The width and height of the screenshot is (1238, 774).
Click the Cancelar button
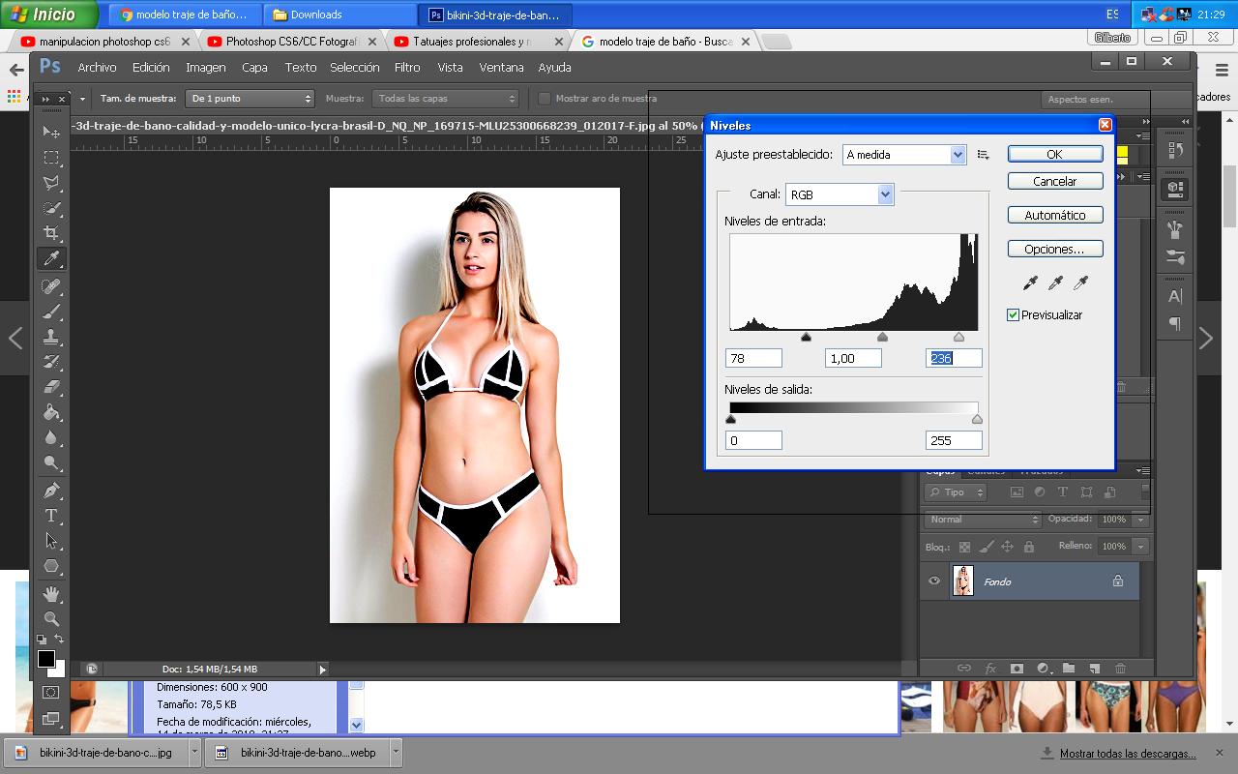click(x=1055, y=181)
